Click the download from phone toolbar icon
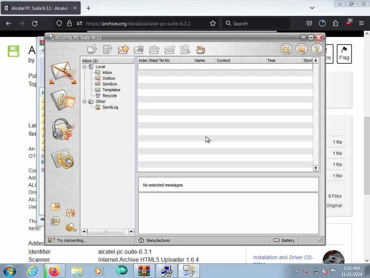Image resolution: width=370 pixels, height=278 pixels. [x=92, y=50]
